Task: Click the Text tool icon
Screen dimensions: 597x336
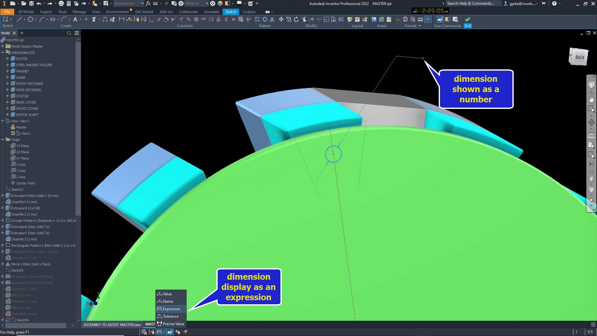Action: [75, 19]
